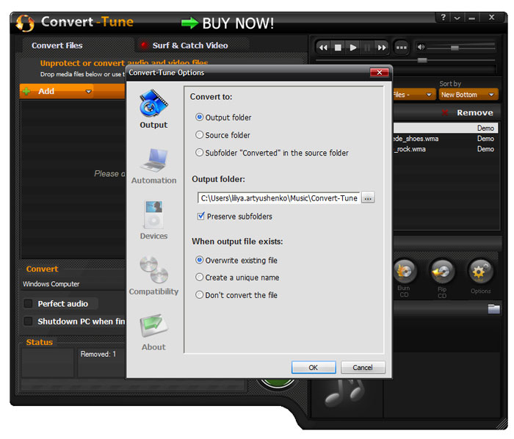Expand the Add dropdown arrow
The width and height of the screenshot is (514, 439).
click(88, 92)
